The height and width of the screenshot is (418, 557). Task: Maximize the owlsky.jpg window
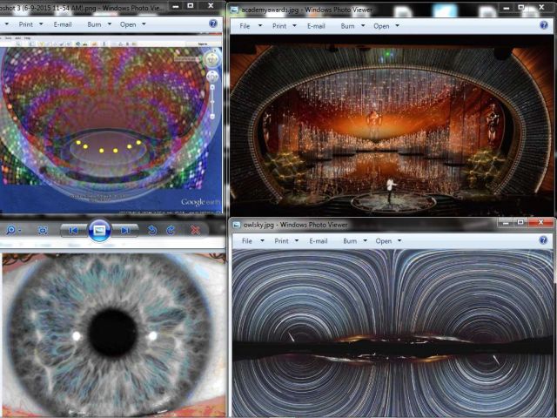[520, 223]
